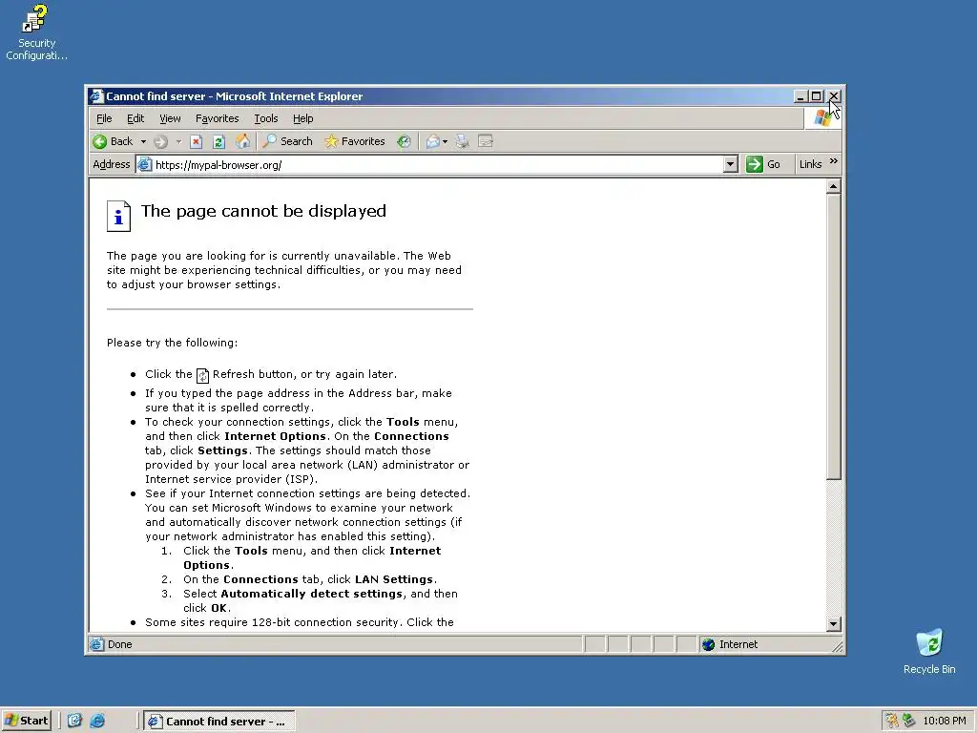Click Show Desktop quick launch icon
This screenshot has width=977, height=733.
pos(74,721)
